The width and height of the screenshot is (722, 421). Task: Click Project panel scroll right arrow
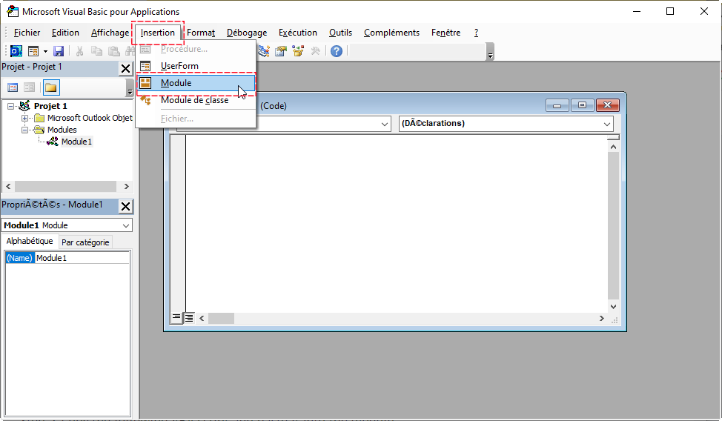click(x=127, y=187)
